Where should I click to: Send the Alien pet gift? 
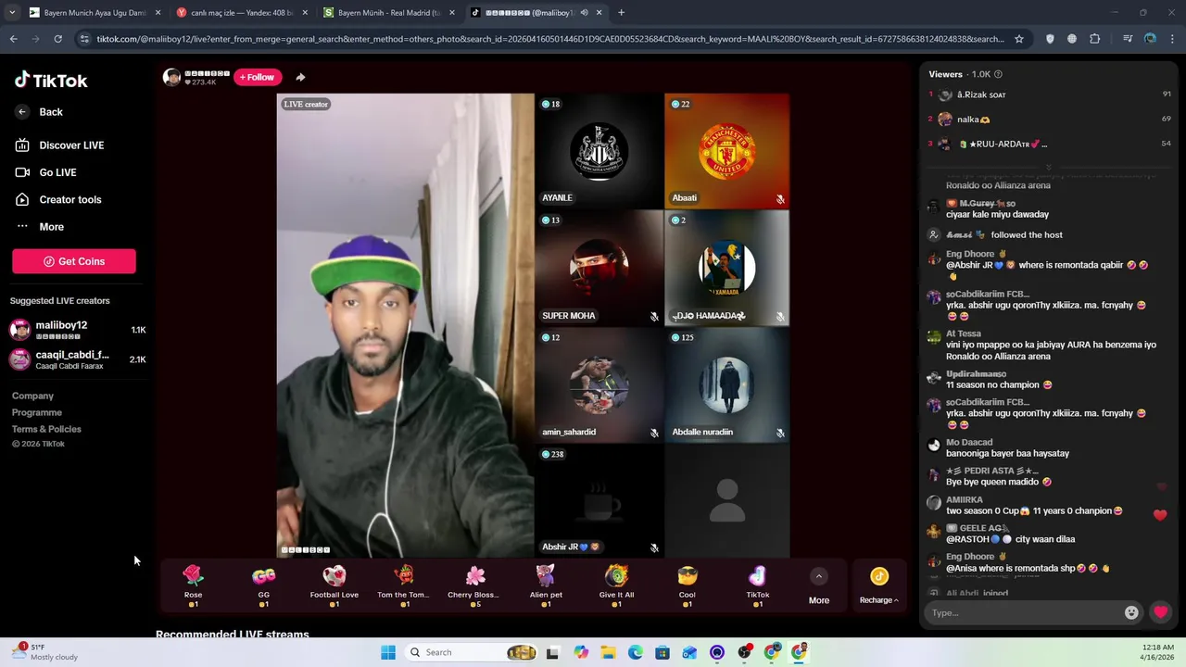pyautogui.click(x=546, y=585)
